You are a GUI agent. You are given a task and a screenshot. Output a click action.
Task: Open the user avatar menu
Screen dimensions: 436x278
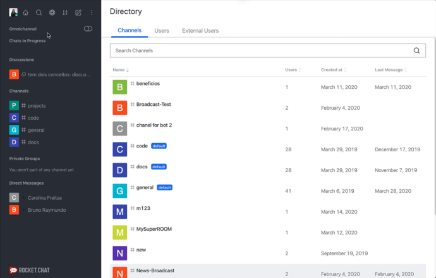(13, 13)
